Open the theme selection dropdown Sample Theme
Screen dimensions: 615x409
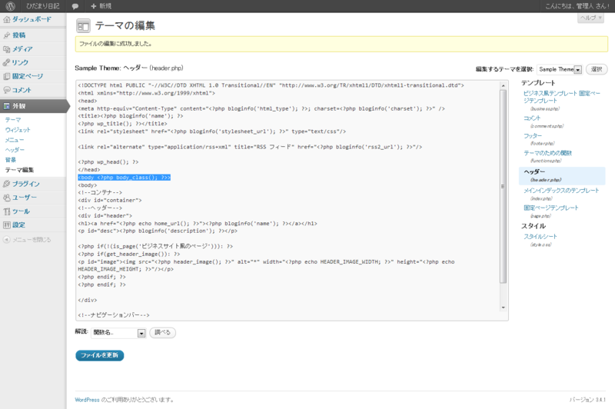tap(560, 69)
